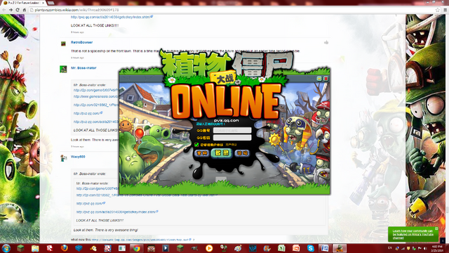Image resolution: width=449 pixels, height=253 pixels.
Task: Click the right blue button beside login
Action: click(242, 153)
